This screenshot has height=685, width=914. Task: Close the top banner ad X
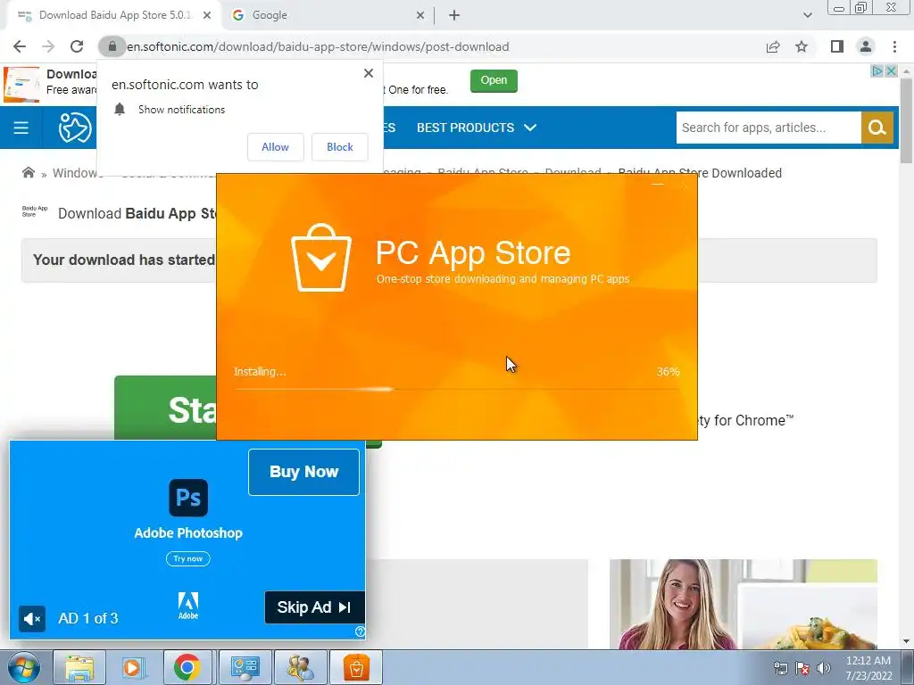pos(892,71)
